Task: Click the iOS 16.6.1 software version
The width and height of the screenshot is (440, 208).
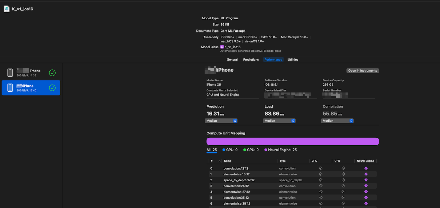Action: 271,84
